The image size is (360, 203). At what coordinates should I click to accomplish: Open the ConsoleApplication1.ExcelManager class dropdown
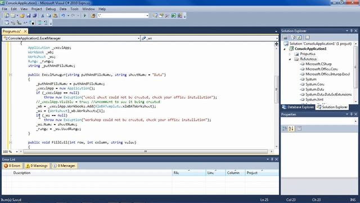pos(138,38)
